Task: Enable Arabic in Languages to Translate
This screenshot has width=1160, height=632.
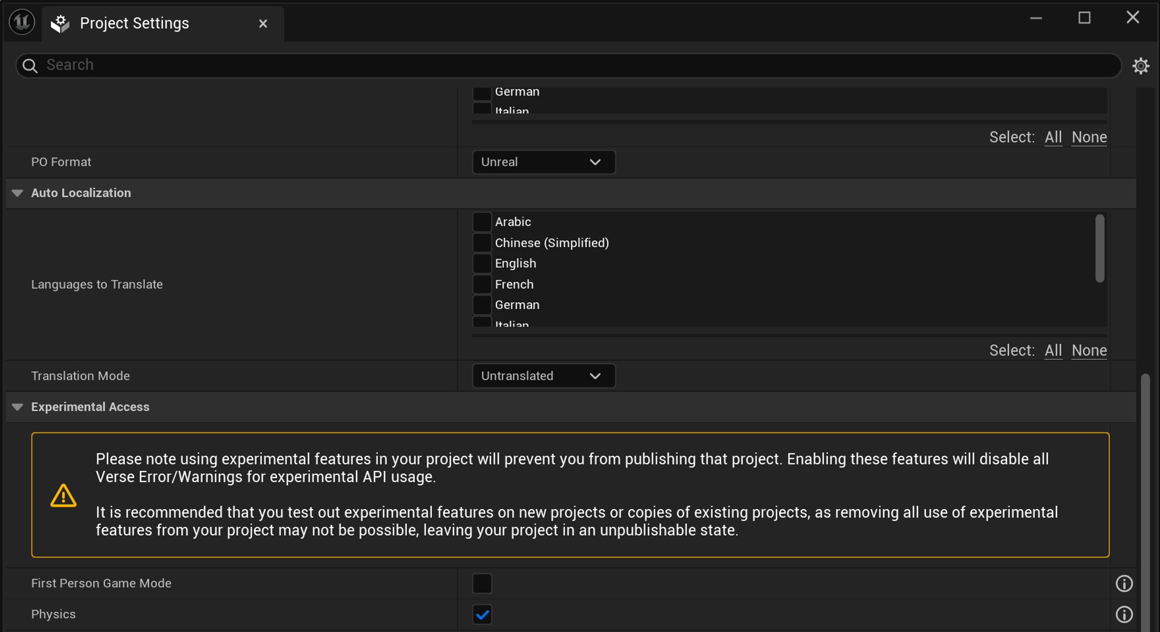Action: click(x=482, y=222)
